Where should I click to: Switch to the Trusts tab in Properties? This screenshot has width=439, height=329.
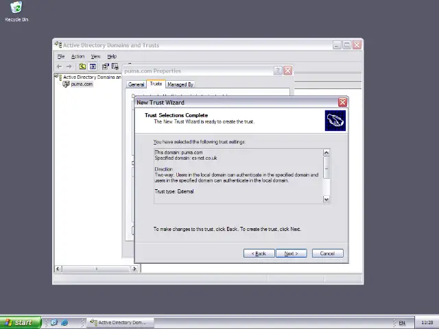pyautogui.click(x=156, y=84)
